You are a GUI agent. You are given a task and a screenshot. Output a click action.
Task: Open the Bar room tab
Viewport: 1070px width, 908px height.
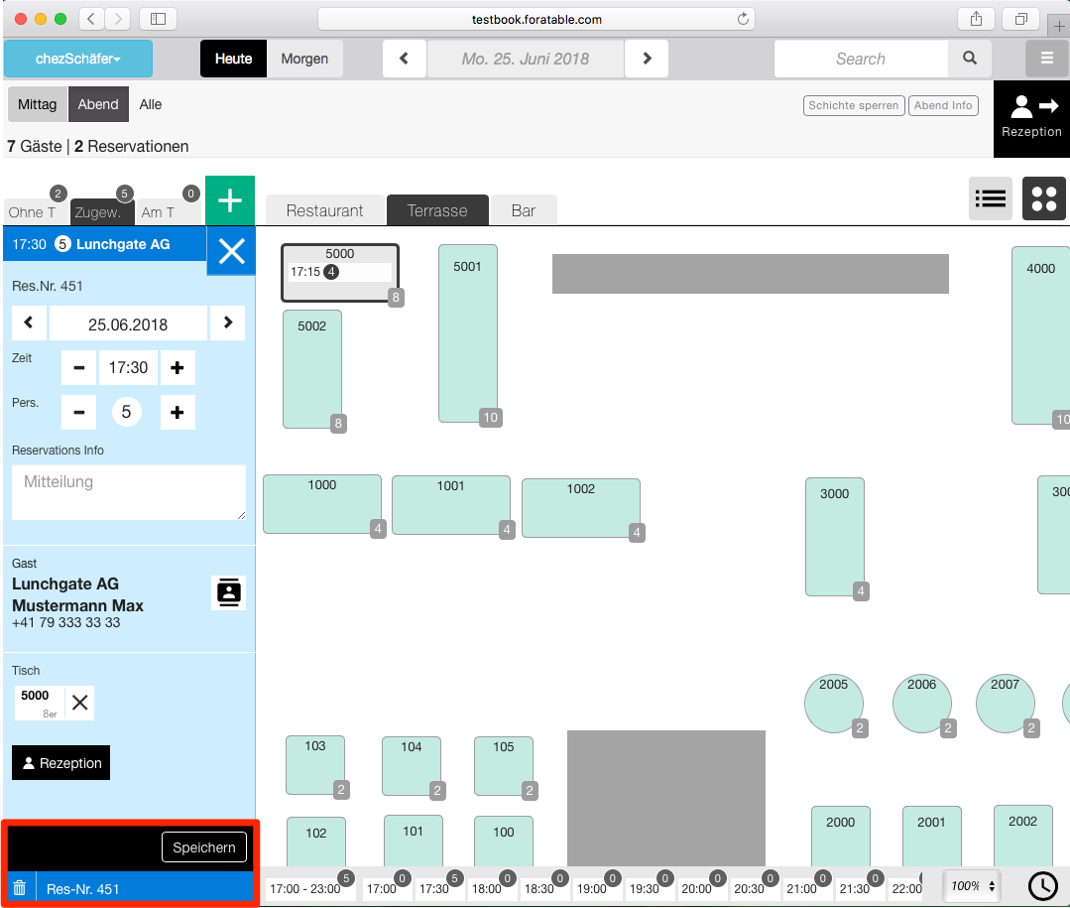click(524, 210)
